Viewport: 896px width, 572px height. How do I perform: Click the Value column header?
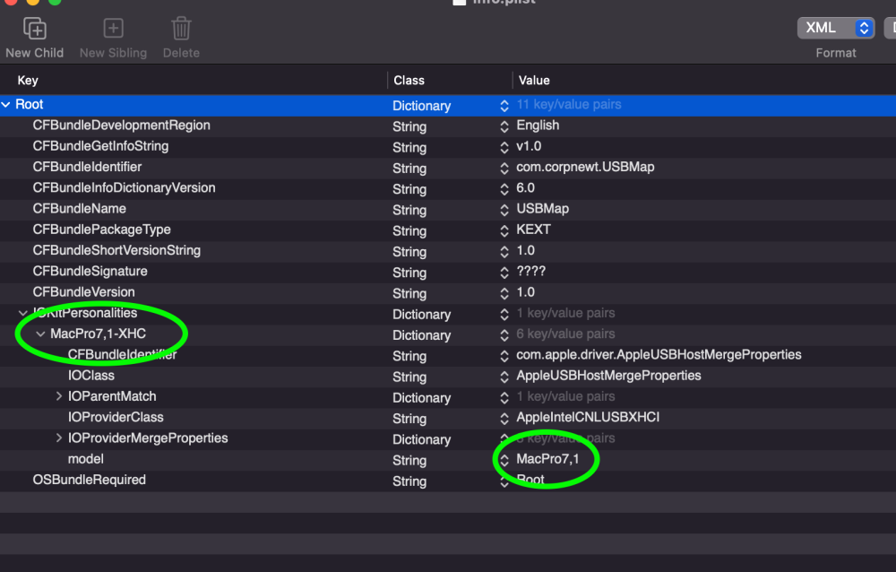534,80
